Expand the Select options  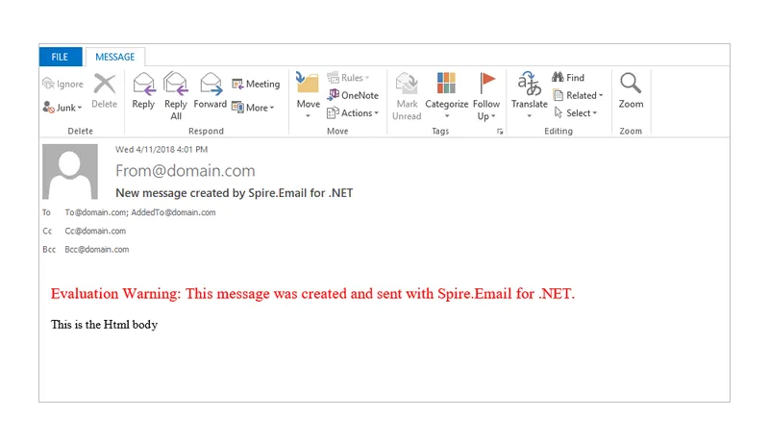[x=576, y=113]
